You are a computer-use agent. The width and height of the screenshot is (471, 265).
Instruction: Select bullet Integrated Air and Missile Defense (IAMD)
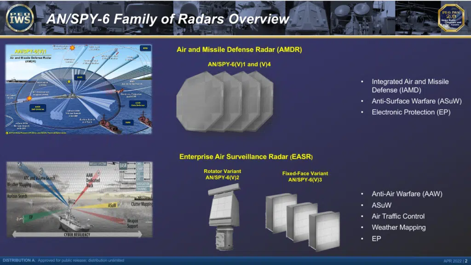point(410,86)
